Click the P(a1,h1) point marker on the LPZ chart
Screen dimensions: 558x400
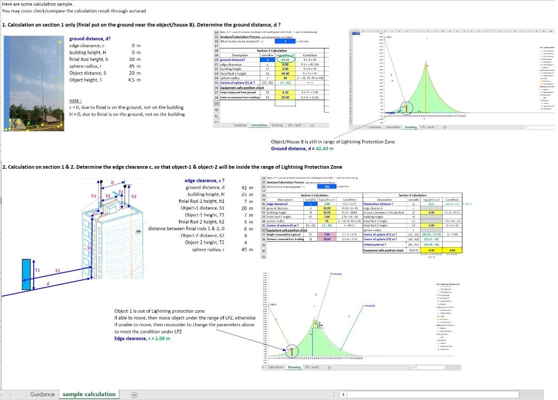[332, 273]
